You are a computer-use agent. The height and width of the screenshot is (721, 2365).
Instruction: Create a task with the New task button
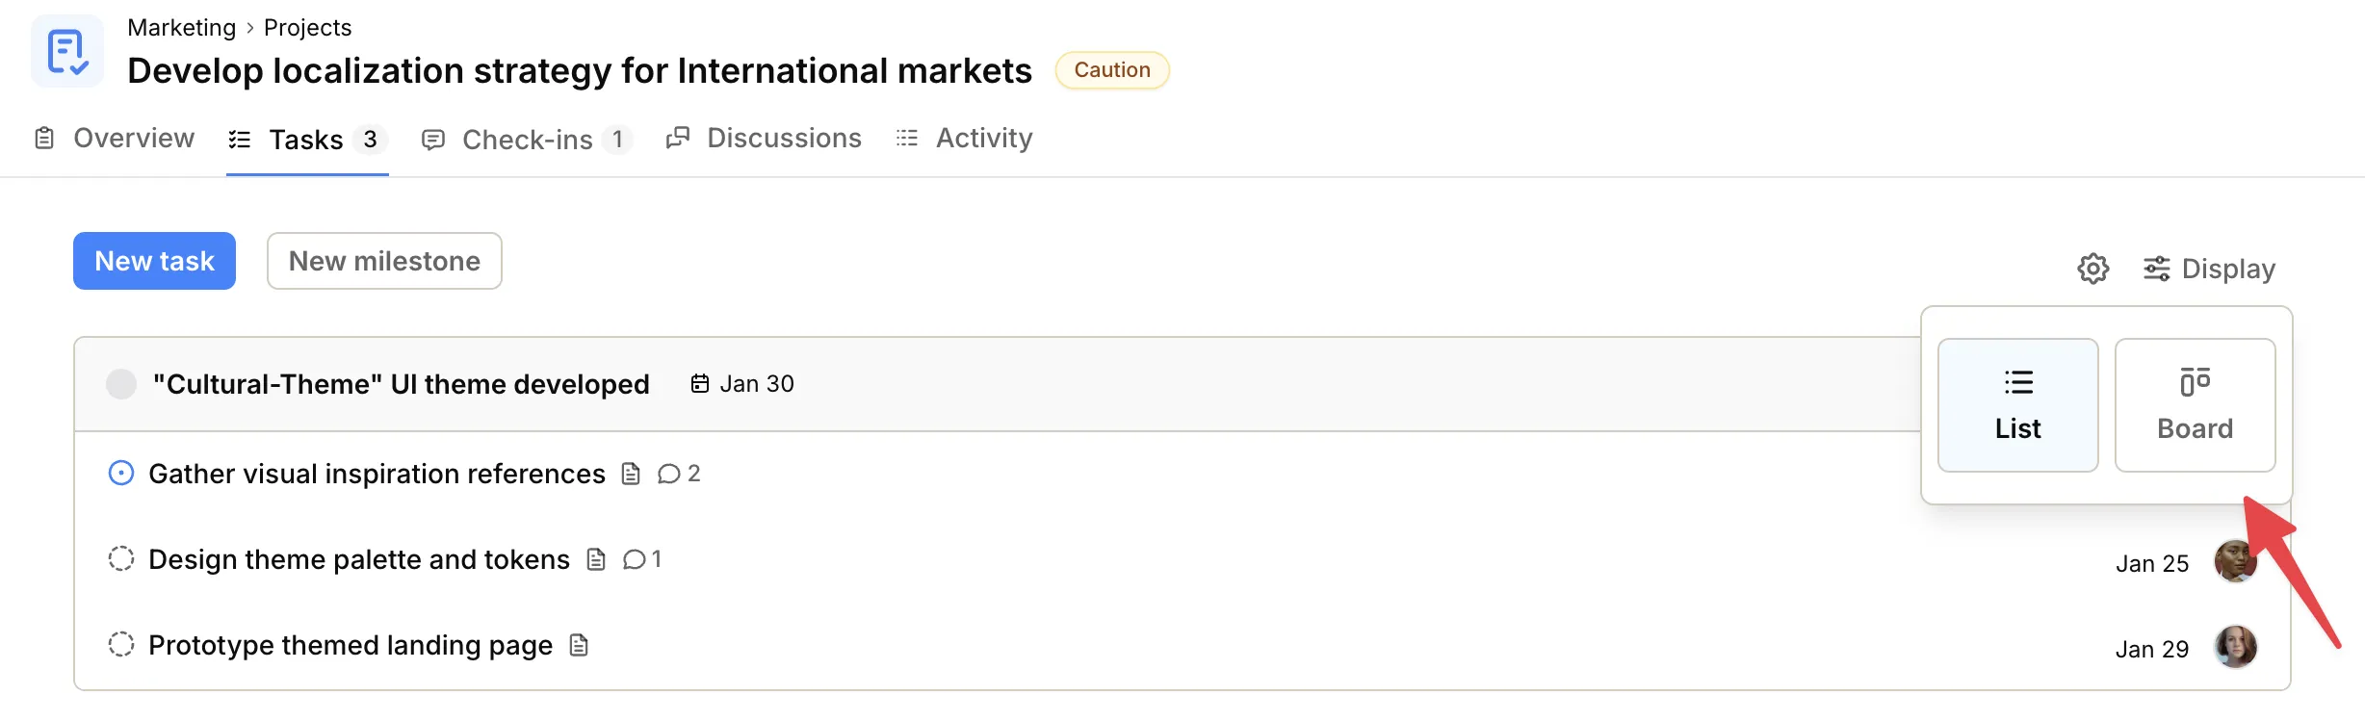pos(154,260)
